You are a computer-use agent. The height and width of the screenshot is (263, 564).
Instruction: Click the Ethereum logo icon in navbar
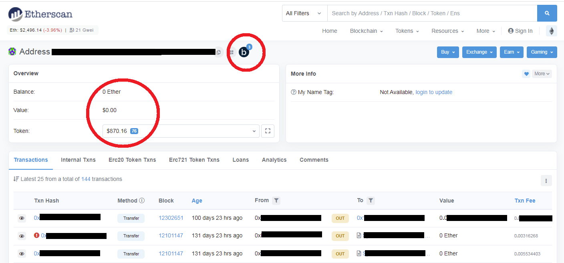click(552, 31)
